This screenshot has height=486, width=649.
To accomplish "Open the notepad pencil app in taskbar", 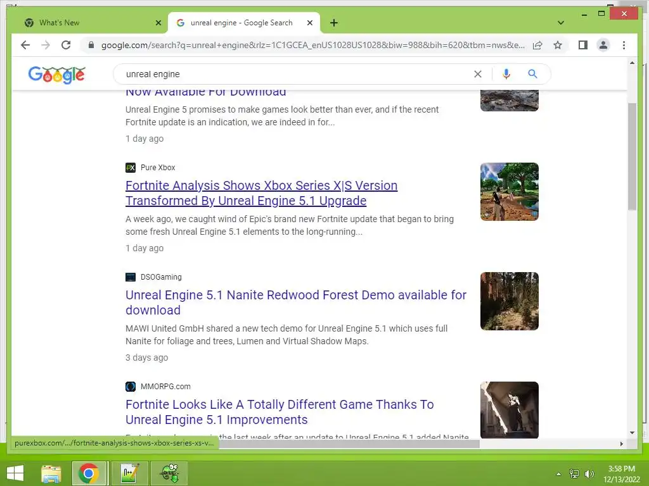I will click(129, 473).
